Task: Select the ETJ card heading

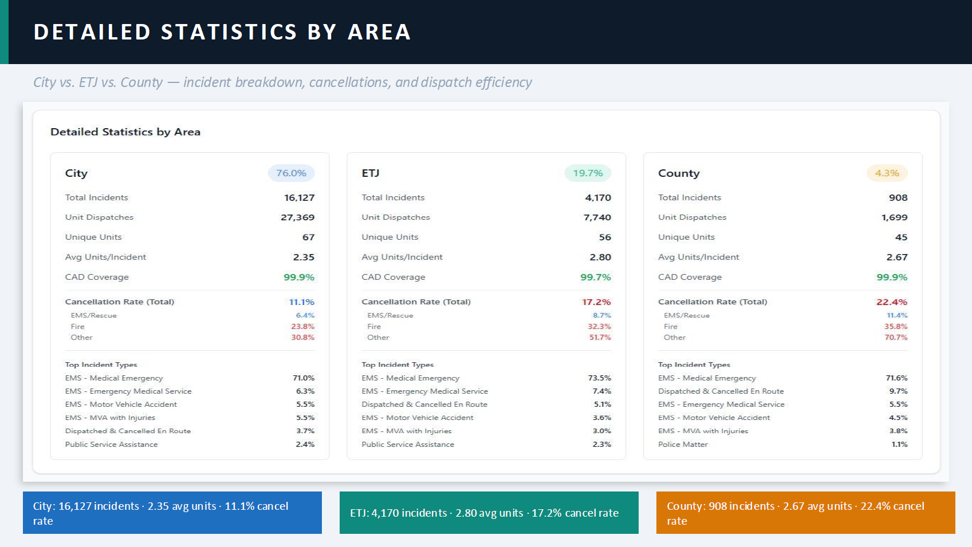Action: coord(371,173)
